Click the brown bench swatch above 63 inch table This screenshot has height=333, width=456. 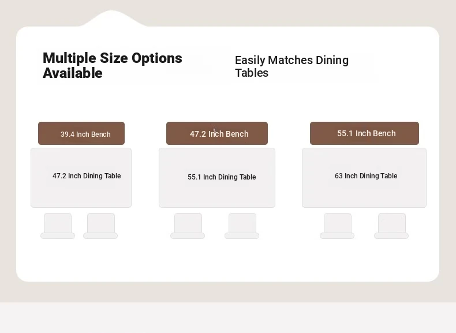(x=364, y=133)
